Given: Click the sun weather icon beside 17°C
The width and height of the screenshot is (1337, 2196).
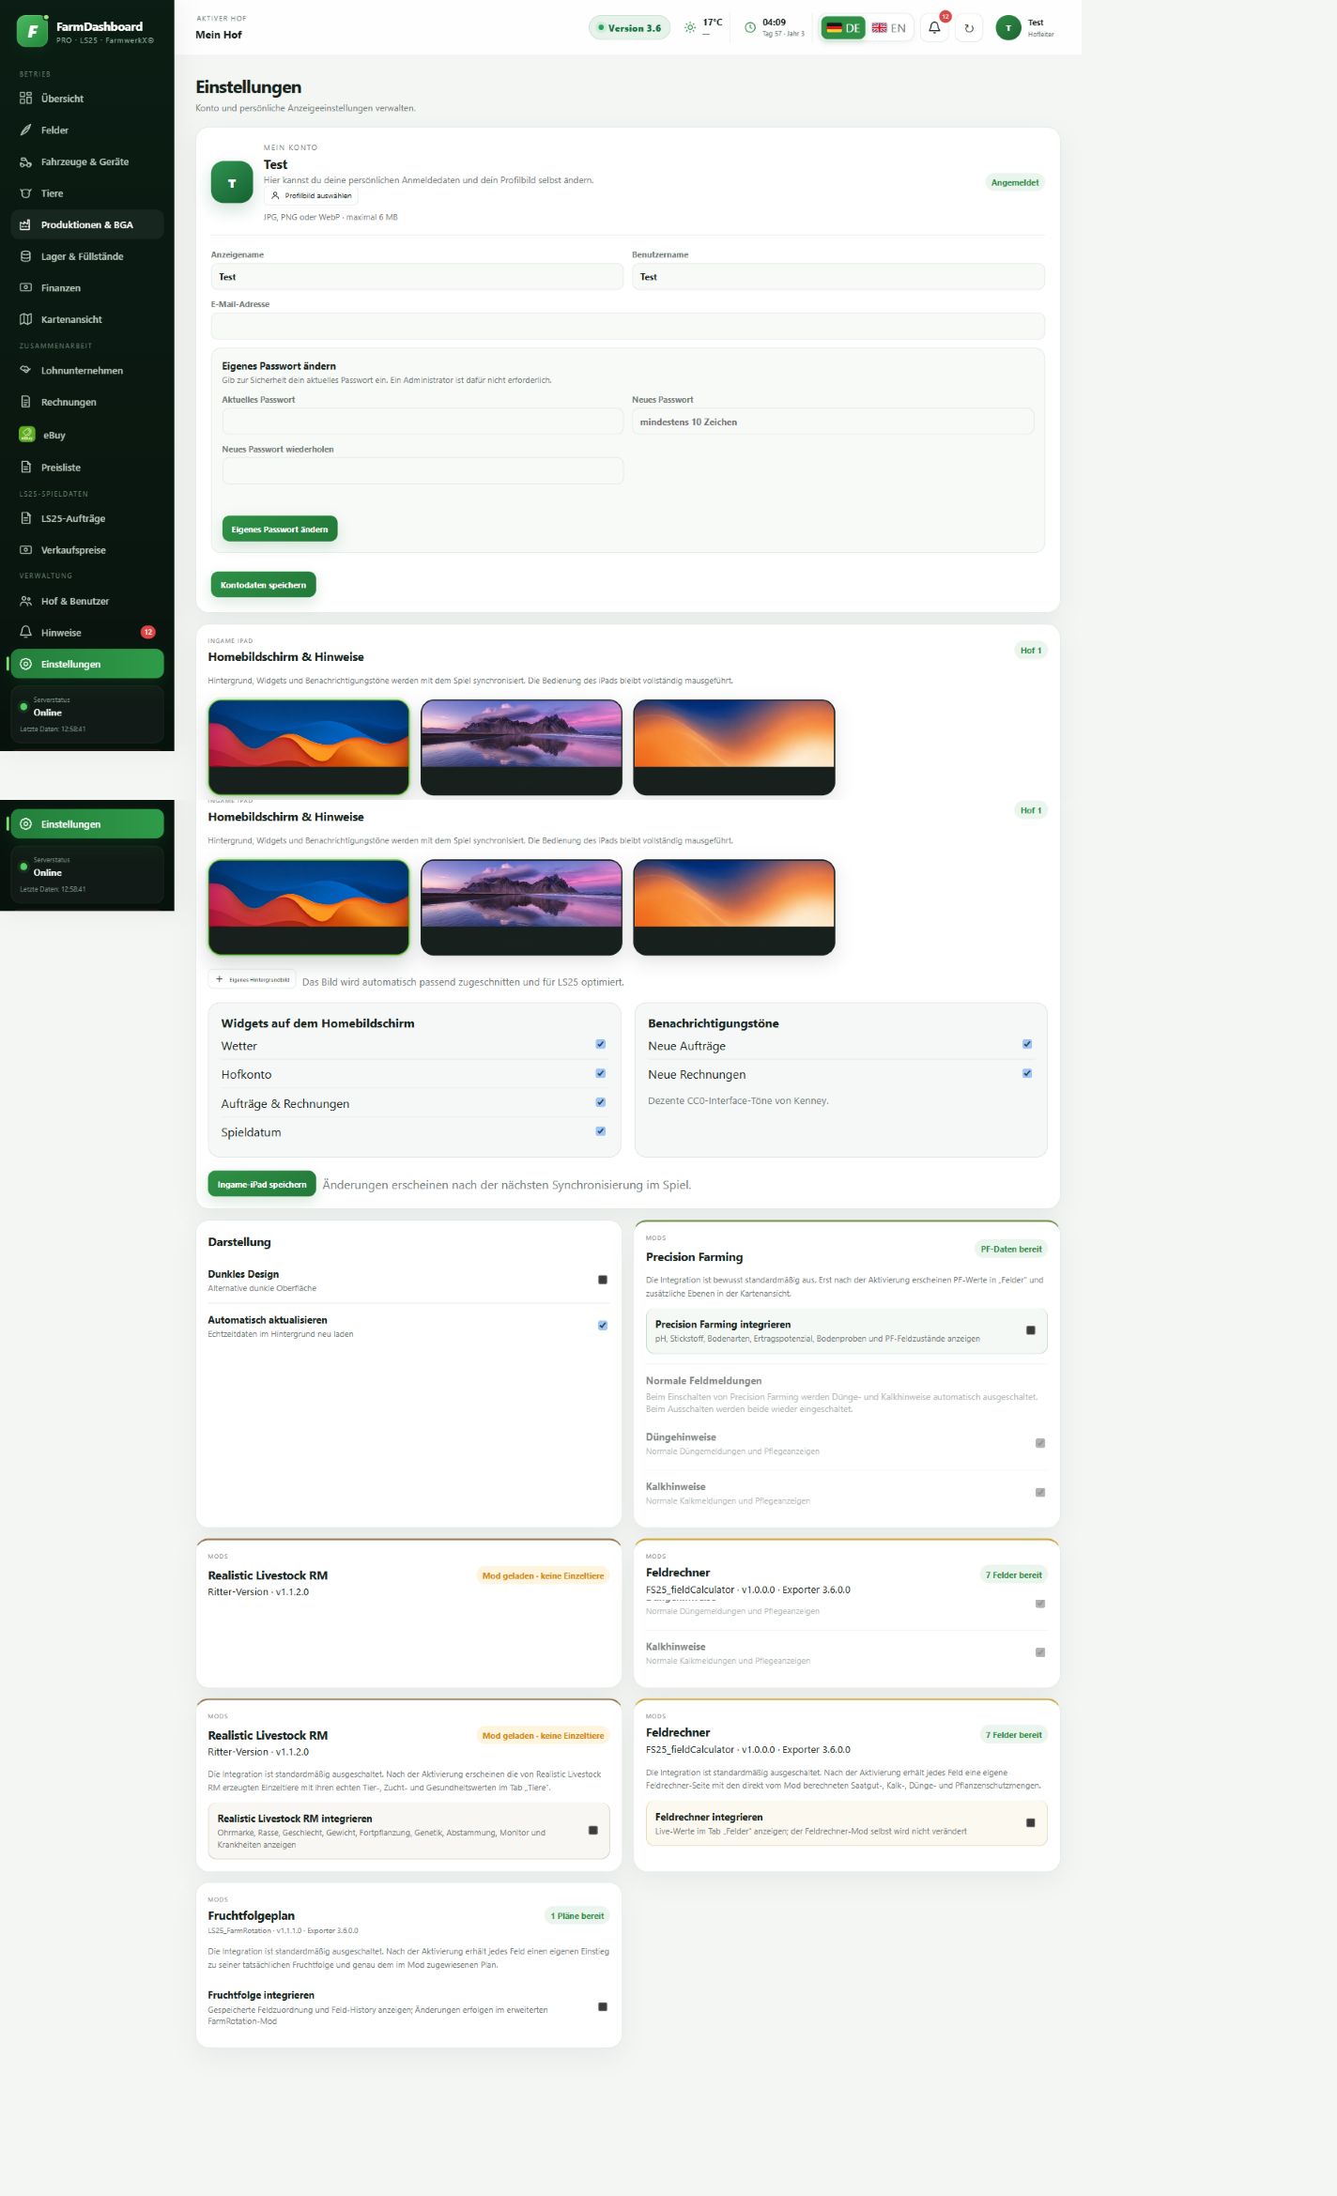Looking at the screenshot, I should (690, 28).
